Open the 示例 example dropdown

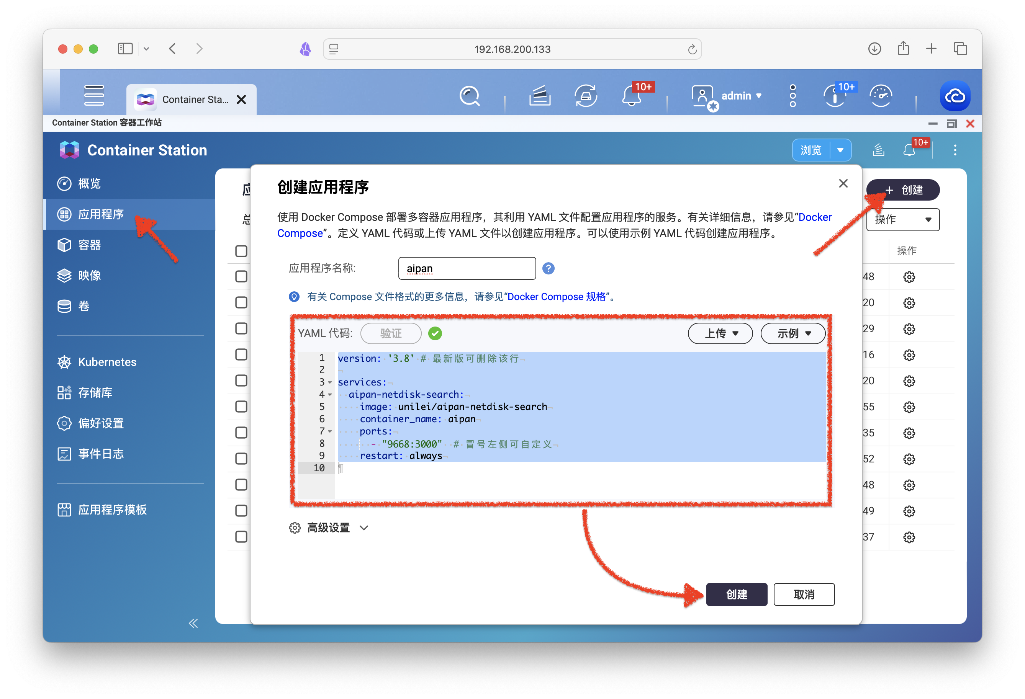(793, 334)
